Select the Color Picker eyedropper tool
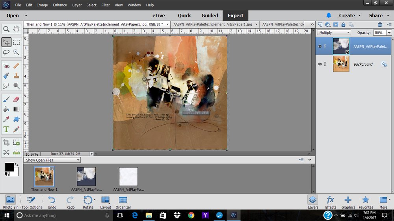This screenshot has width=394, height=221. [6, 119]
